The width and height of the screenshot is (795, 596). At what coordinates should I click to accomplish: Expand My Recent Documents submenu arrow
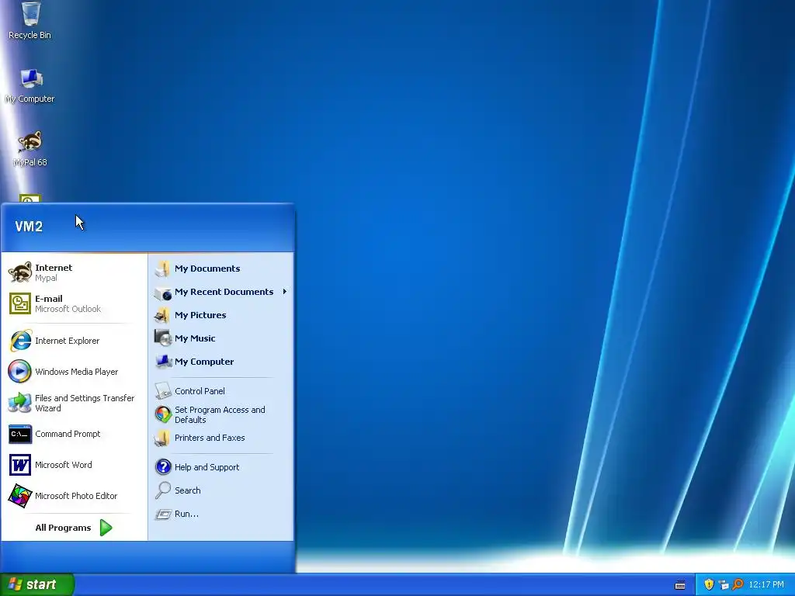pyautogui.click(x=285, y=292)
